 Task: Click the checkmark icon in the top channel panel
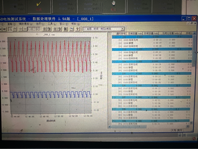39,4
